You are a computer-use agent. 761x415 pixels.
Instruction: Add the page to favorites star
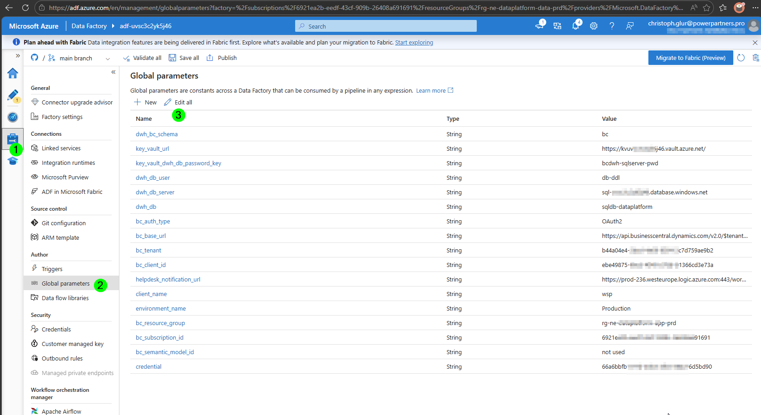click(707, 8)
